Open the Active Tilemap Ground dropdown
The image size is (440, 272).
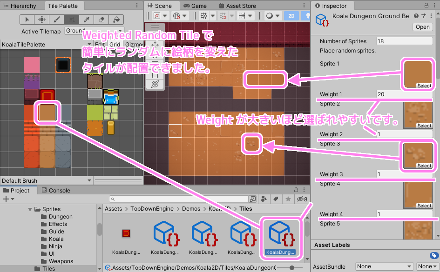point(98,31)
